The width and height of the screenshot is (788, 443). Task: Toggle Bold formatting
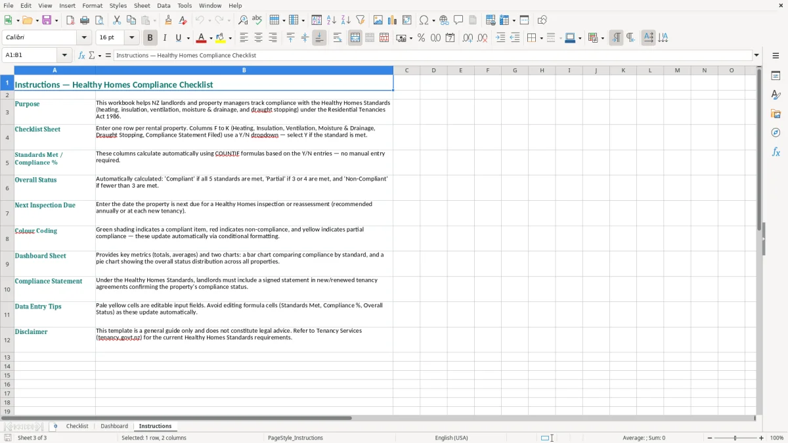pyautogui.click(x=150, y=38)
